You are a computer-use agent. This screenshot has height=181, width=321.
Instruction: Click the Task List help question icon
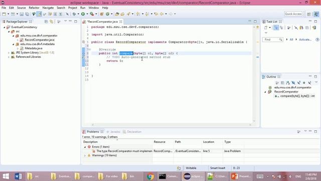(317, 39)
